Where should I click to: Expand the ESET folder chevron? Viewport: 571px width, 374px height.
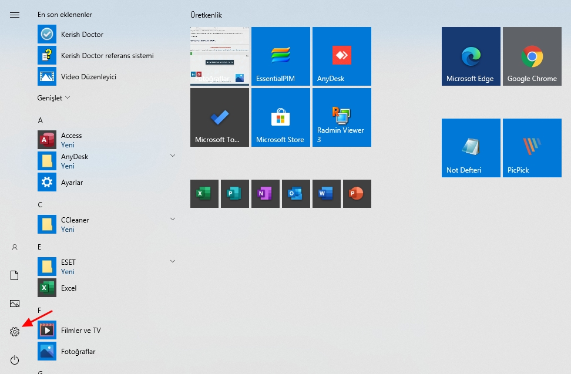pos(173,261)
